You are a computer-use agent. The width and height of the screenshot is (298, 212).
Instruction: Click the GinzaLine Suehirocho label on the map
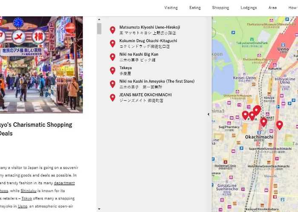tap(227, 187)
